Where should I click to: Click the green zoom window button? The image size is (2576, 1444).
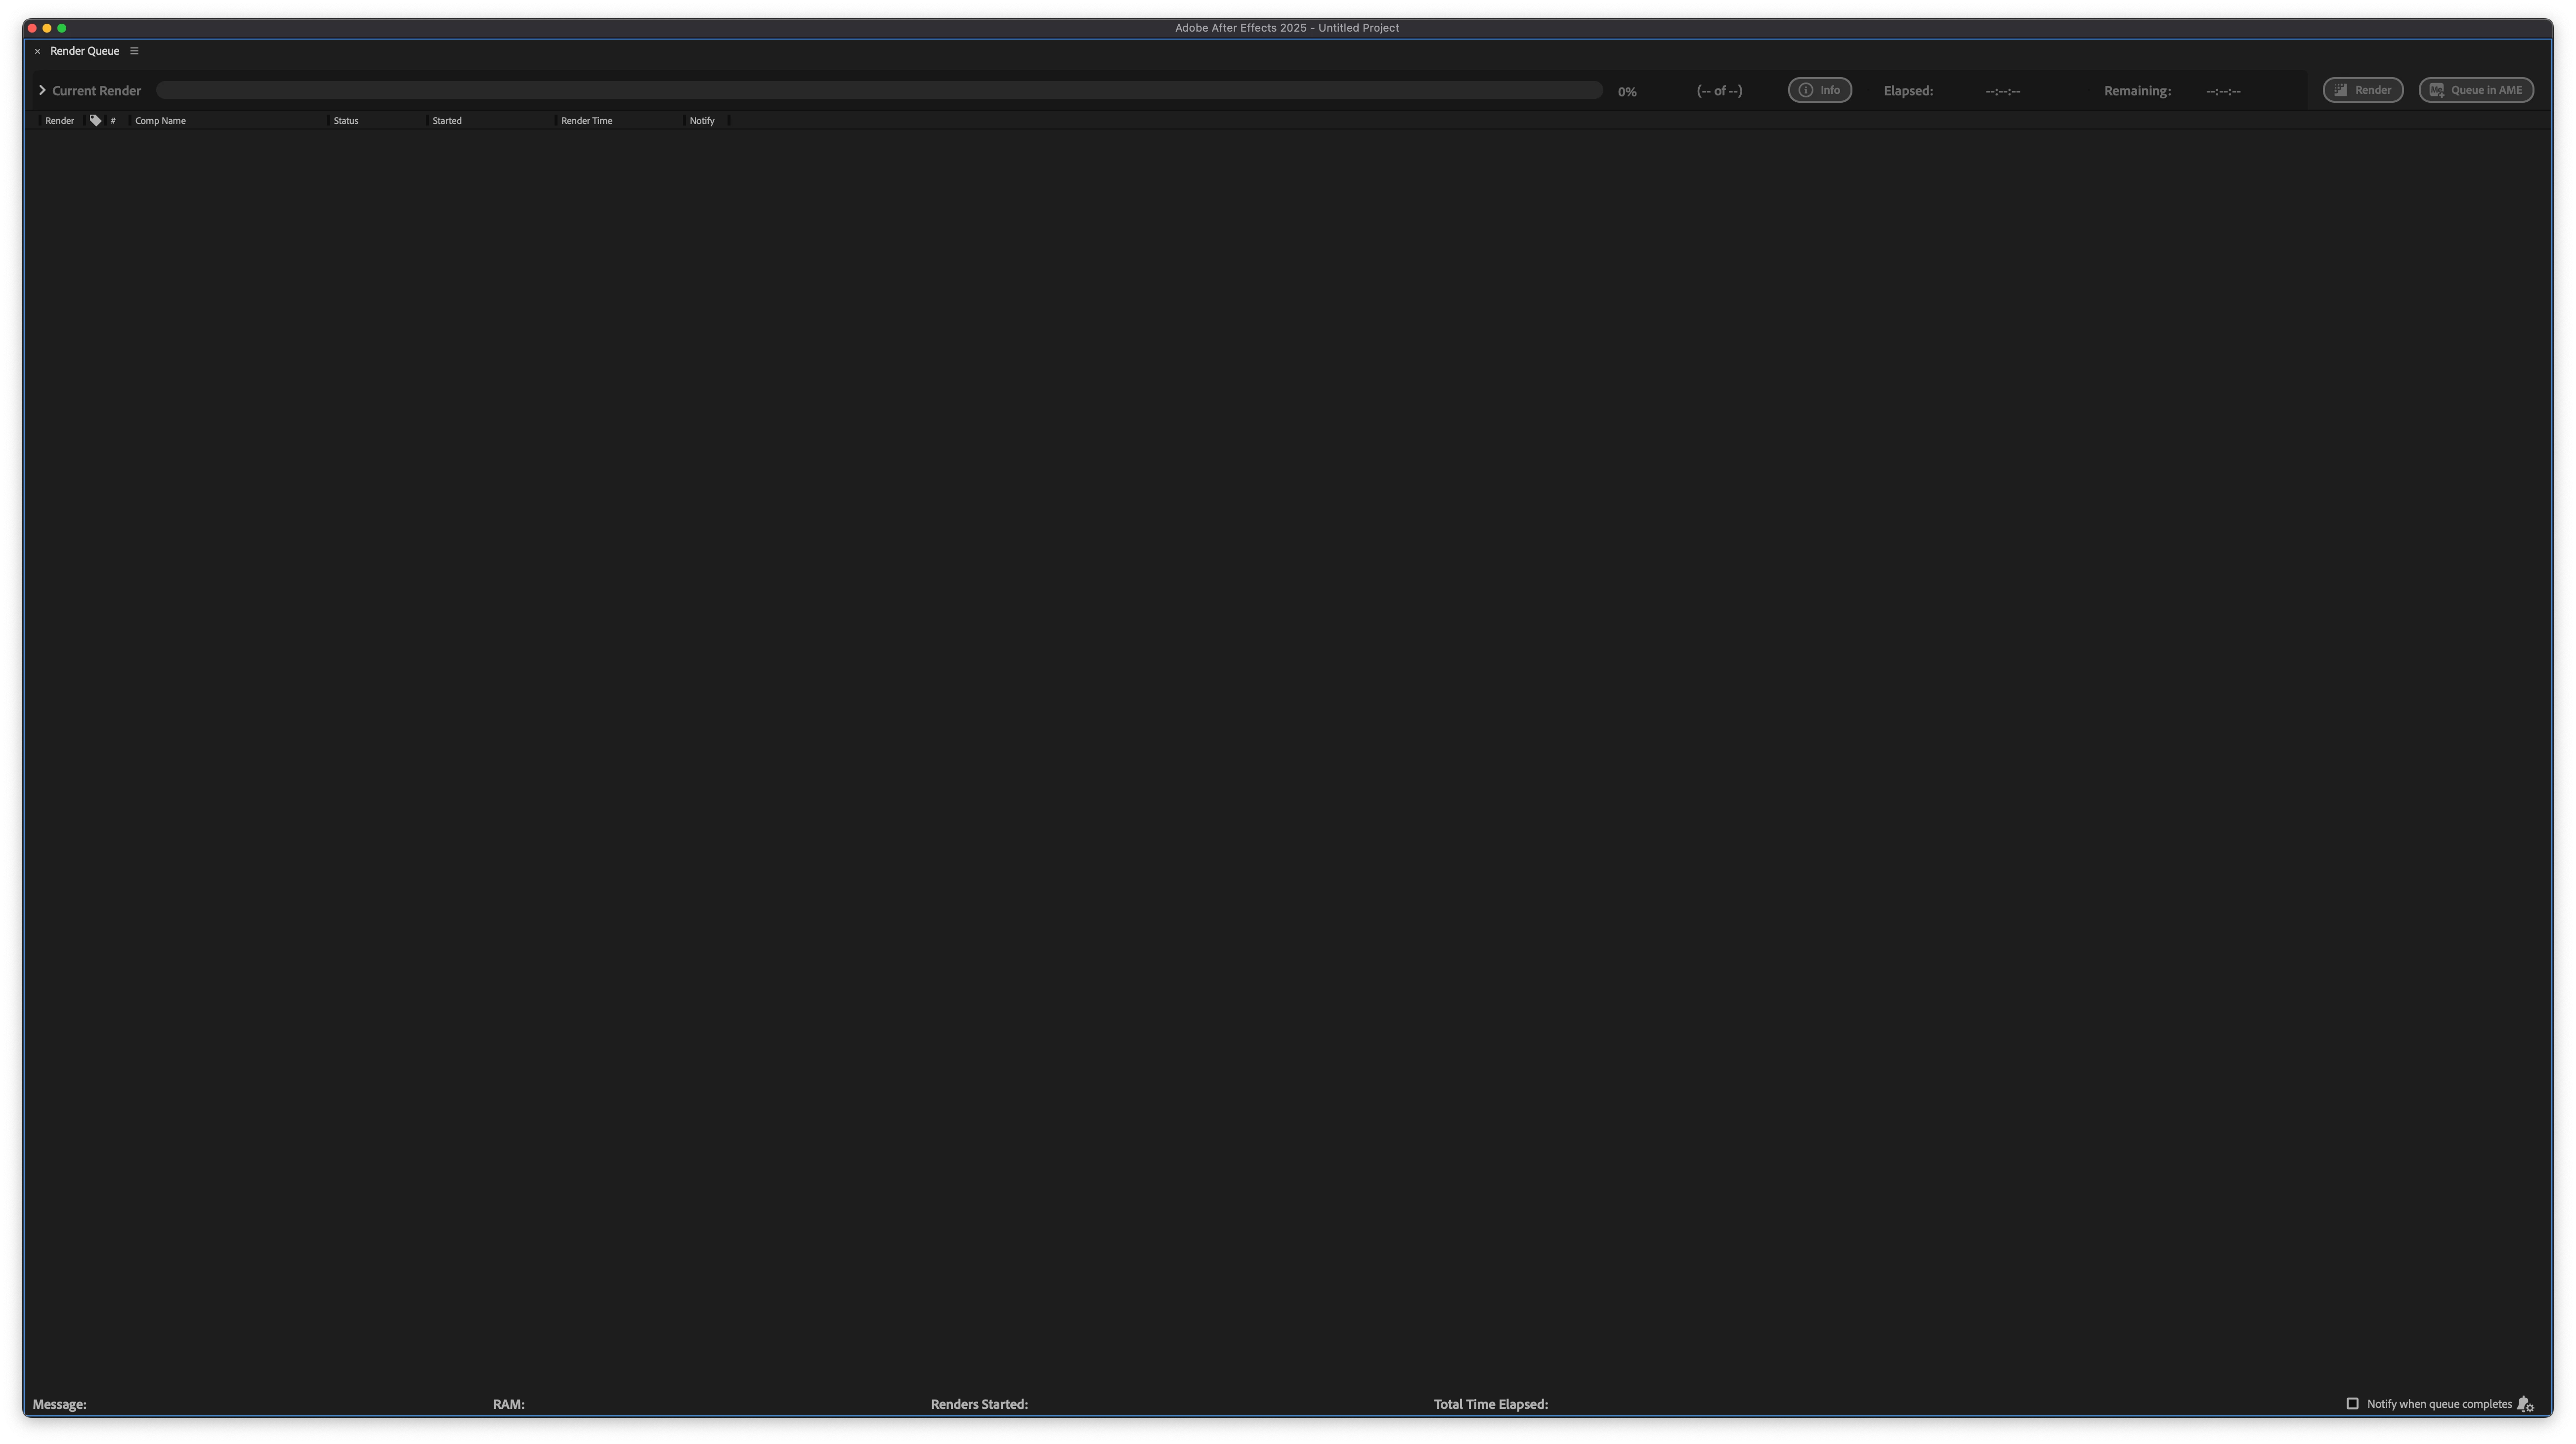tap(62, 28)
